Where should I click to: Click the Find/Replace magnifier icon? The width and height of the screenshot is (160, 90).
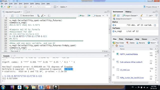point(38,15)
